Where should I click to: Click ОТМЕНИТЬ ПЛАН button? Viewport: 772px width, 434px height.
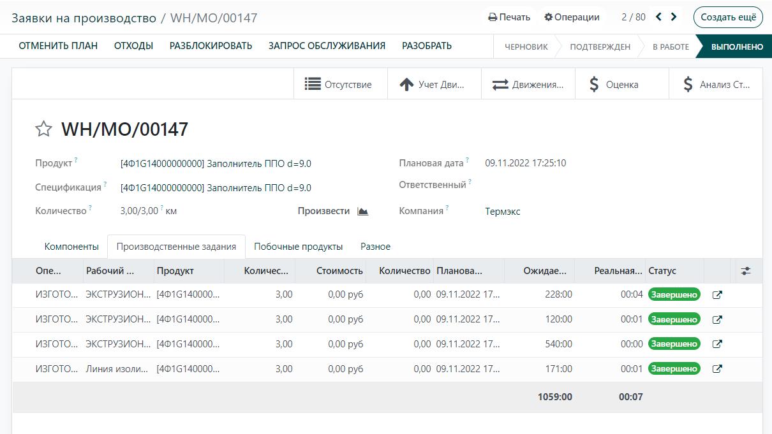click(x=58, y=46)
